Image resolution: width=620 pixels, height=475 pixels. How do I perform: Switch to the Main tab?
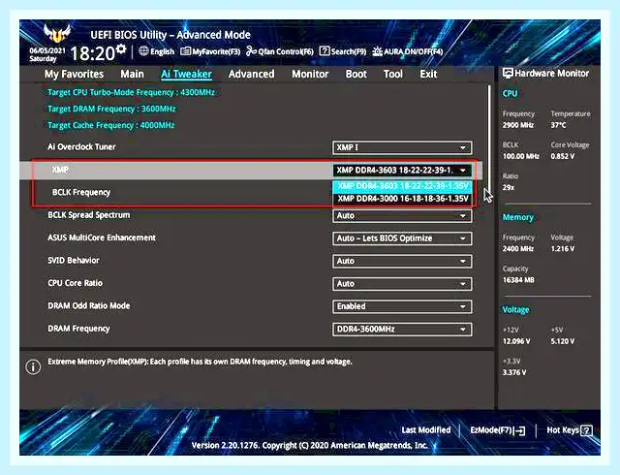(x=132, y=74)
